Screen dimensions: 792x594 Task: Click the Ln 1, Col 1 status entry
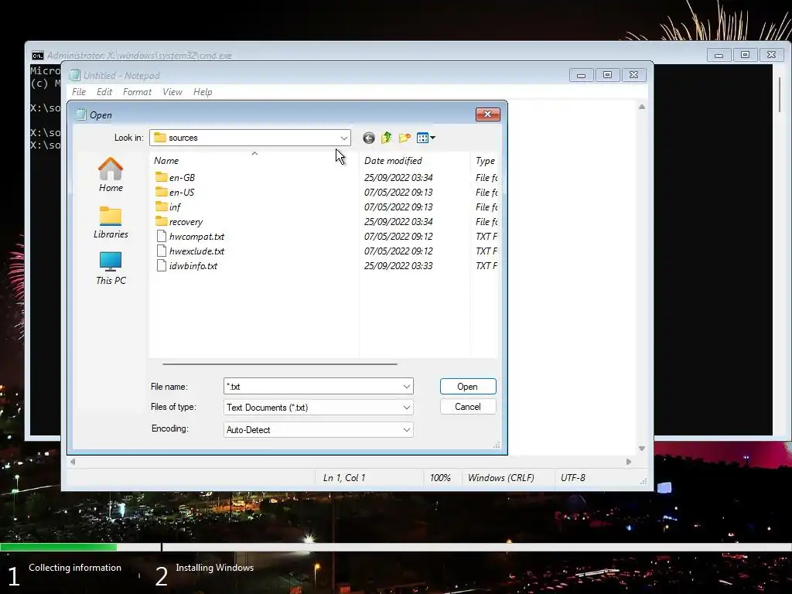click(344, 478)
